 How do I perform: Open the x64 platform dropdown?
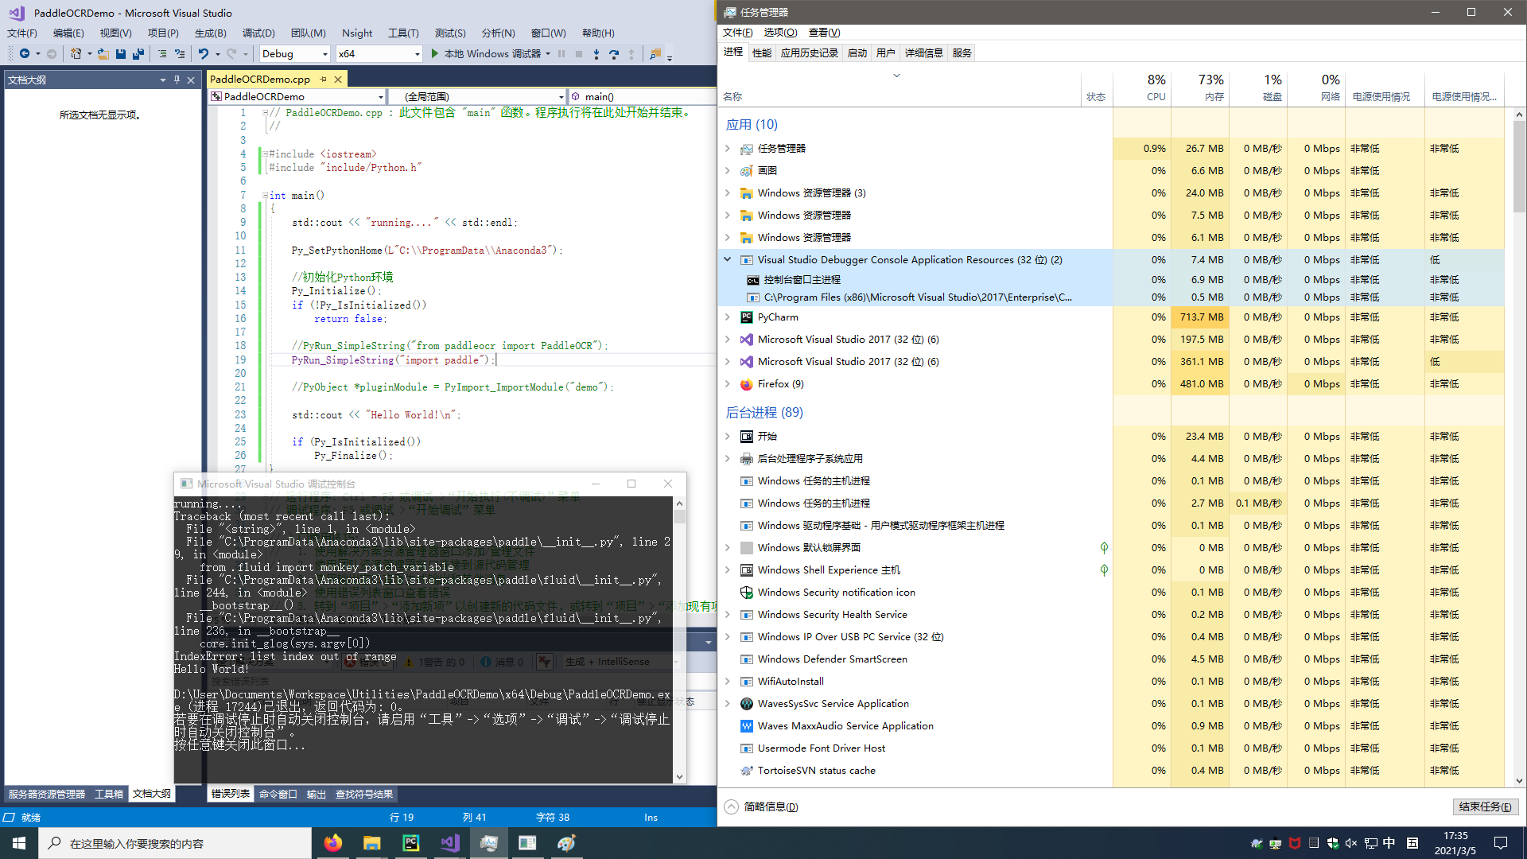417,54
